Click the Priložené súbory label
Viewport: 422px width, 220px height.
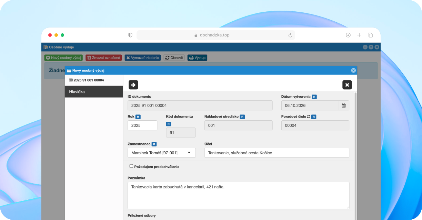[x=142, y=216]
